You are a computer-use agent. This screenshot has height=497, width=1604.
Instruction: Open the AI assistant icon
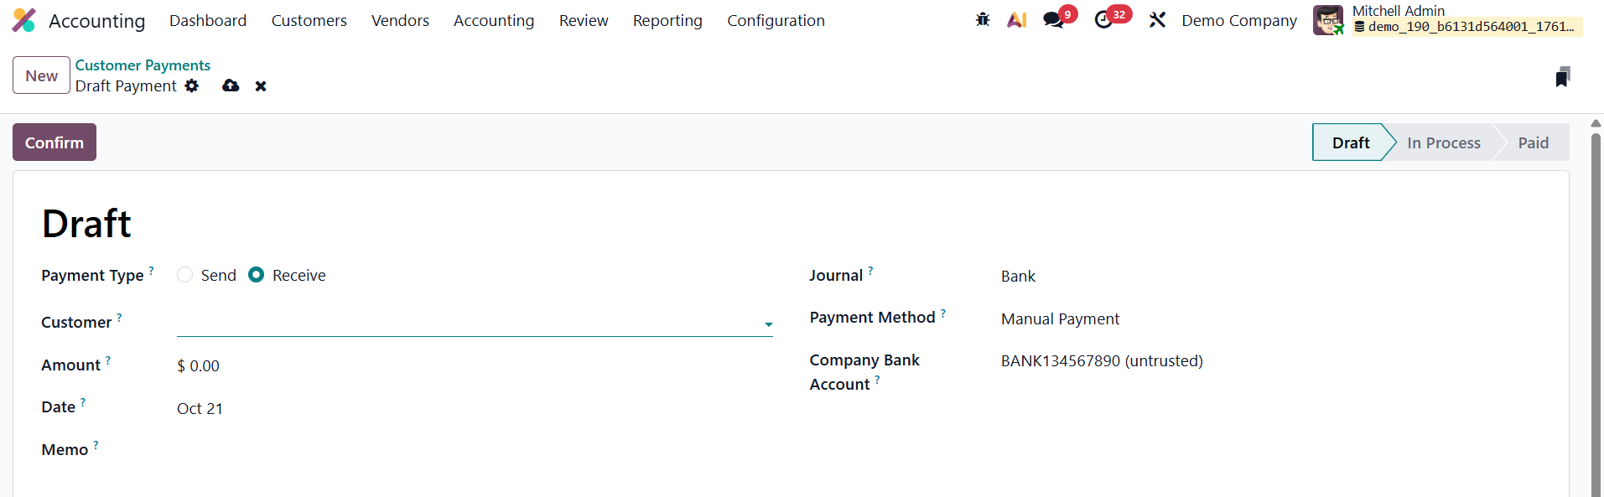click(1016, 20)
